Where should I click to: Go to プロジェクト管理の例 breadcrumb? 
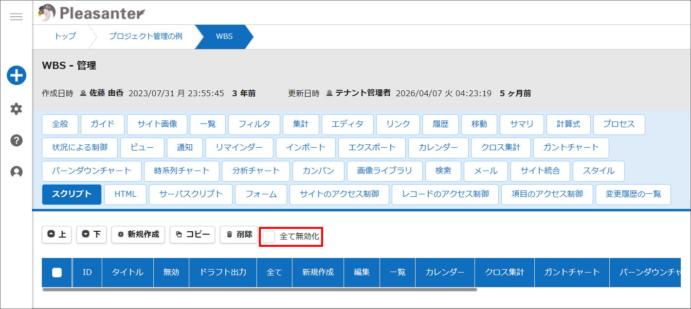pyautogui.click(x=145, y=36)
